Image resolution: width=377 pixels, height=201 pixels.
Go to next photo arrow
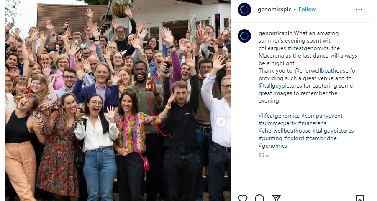point(221,122)
